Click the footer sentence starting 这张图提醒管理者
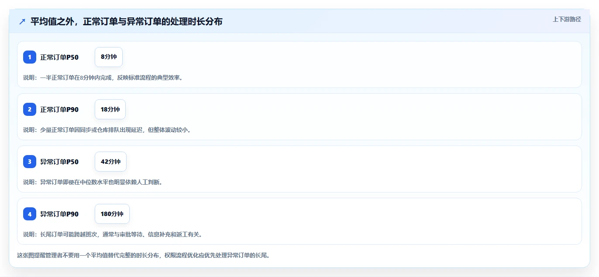The height and width of the screenshot is (277, 599). click(143, 255)
